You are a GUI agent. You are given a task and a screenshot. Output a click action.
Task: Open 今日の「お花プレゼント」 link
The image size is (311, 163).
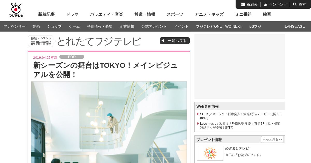[244, 155]
